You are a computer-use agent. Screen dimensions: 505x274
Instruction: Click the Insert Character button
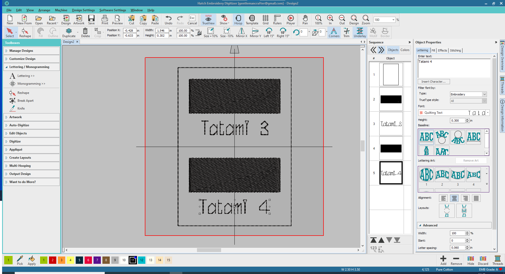coord(433,82)
